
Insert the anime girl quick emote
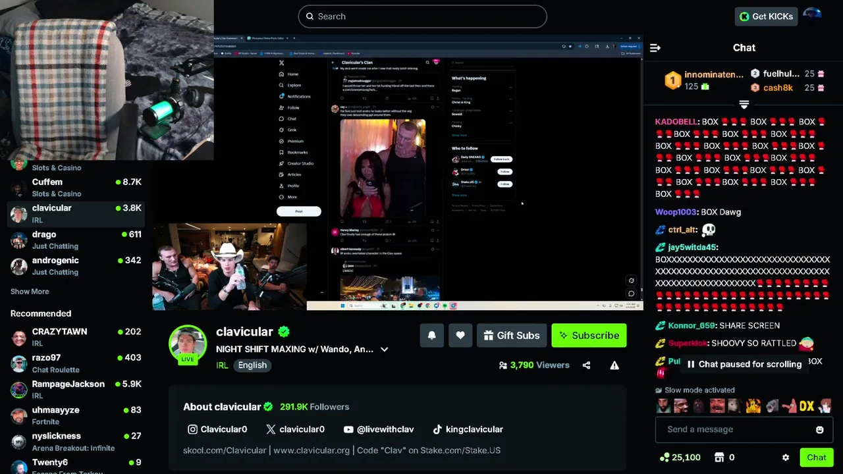(x=825, y=406)
